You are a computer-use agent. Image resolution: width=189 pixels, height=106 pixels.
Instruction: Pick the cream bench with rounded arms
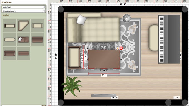tap(37, 26)
